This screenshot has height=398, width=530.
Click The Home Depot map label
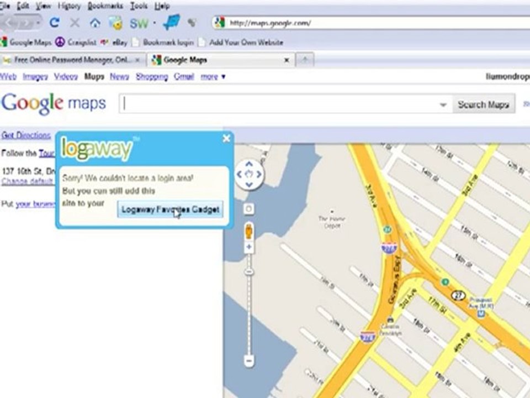332,222
